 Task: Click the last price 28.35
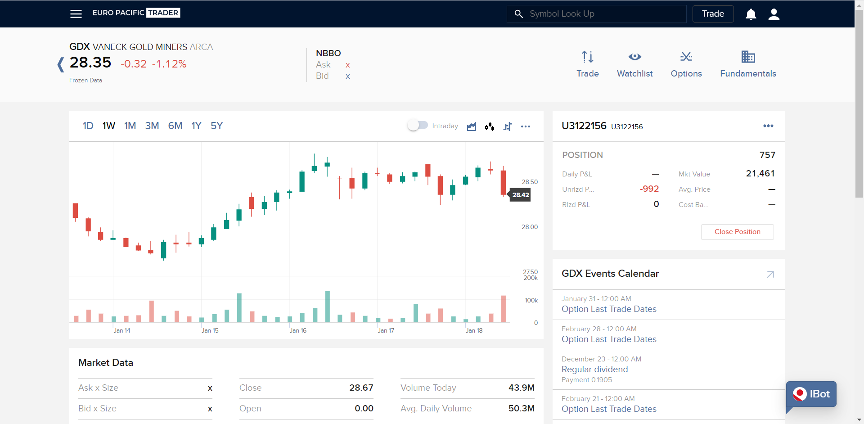(90, 63)
